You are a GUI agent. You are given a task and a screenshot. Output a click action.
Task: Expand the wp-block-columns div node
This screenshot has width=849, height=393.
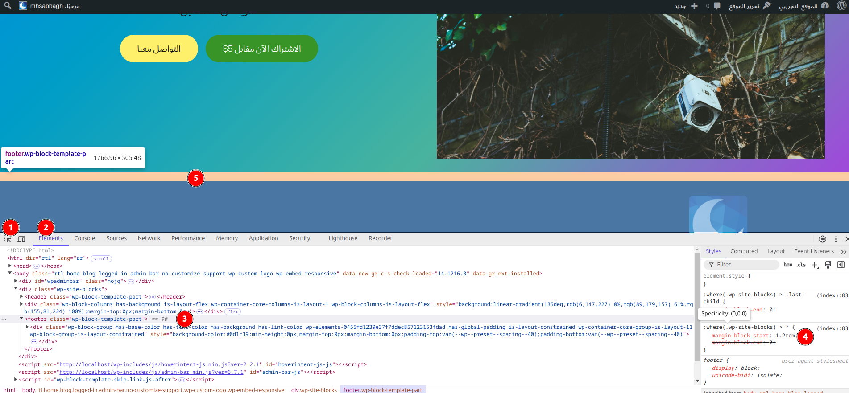click(x=21, y=304)
